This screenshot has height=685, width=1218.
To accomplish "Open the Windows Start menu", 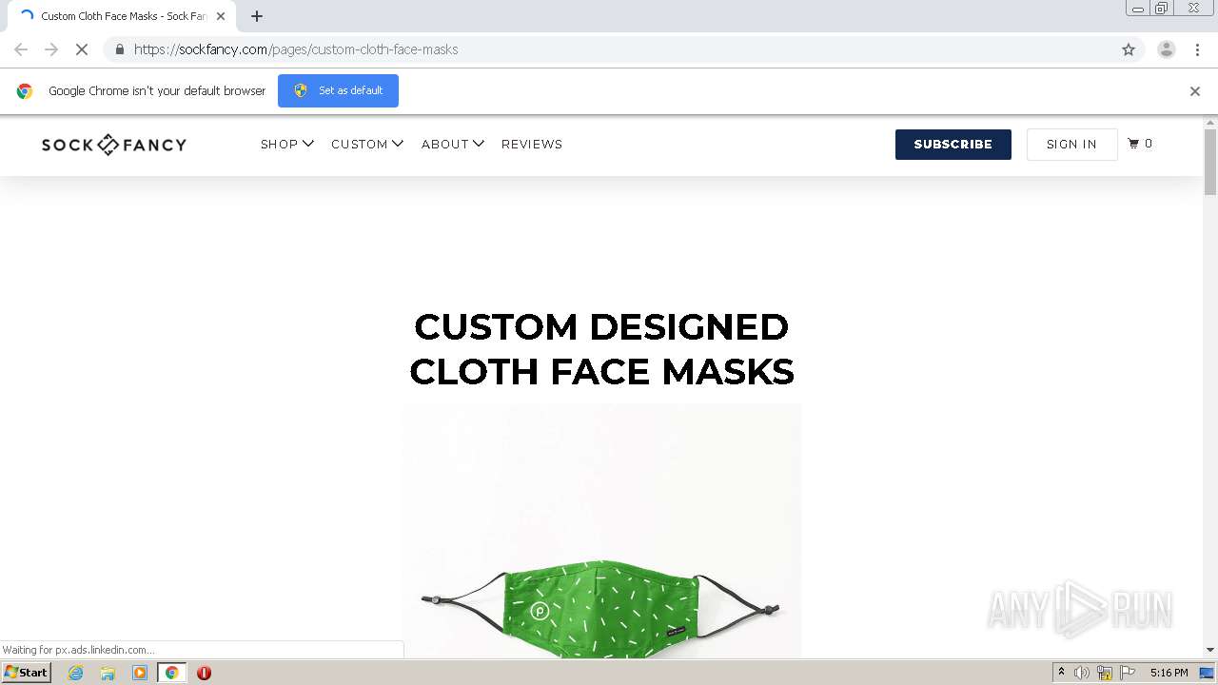I will coord(27,673).
